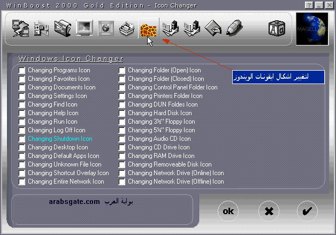
Task: Toggle Changing Network Drive (Online) Icon checkbox
Action: click(x=121, y=173)
